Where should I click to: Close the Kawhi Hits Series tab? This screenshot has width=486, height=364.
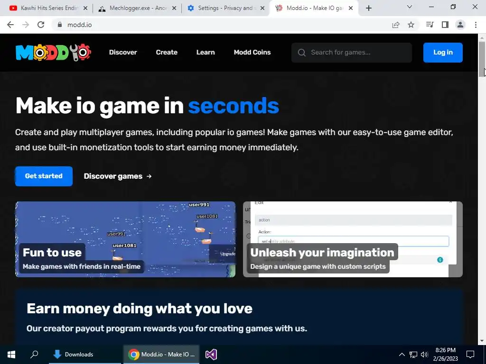pyautogui.click(x=85, y=8)
